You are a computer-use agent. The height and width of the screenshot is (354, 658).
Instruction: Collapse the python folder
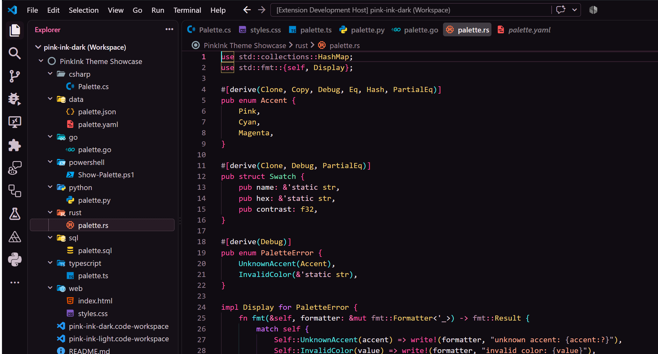coord(50,187)
